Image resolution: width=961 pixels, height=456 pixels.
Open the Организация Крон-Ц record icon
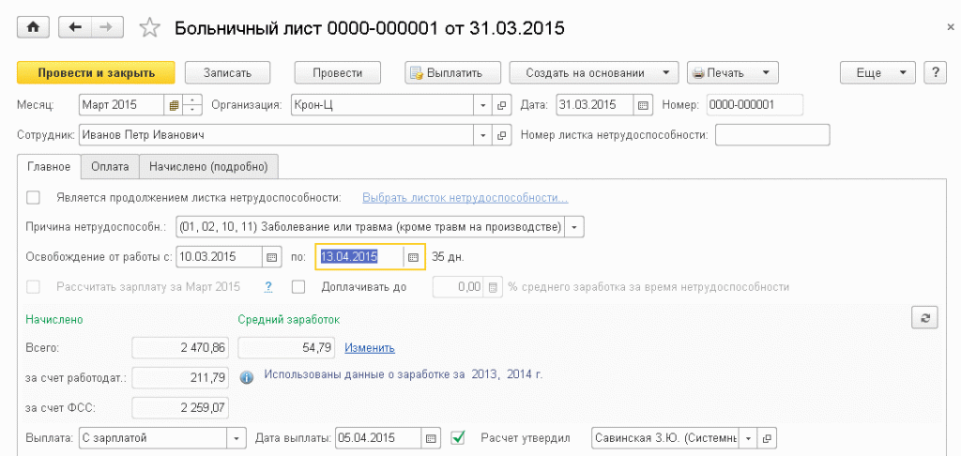click(x=502, y=105)
